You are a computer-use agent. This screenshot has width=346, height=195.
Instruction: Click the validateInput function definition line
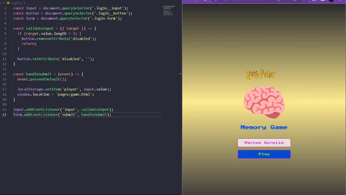[x=54, y=29]
